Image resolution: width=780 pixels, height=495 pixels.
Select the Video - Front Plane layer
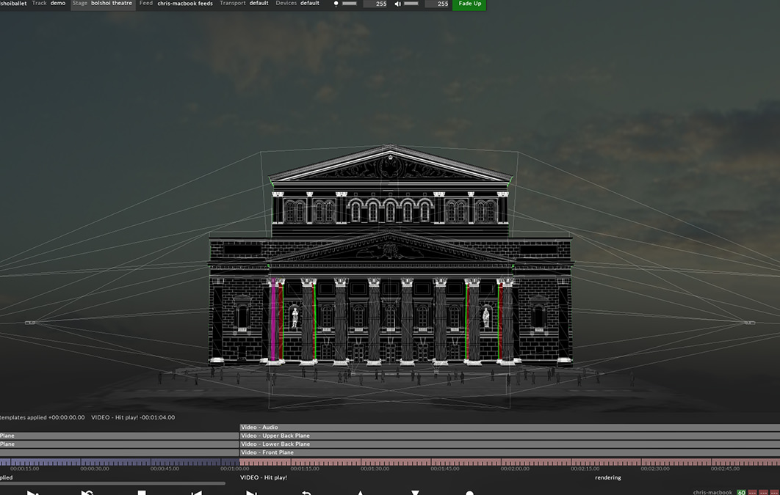coord(510,452)
